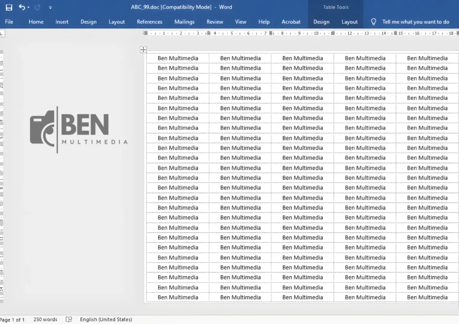Click the 250 words count in the status bar
This screenshot has width=459, height=324.
(45, 320)
